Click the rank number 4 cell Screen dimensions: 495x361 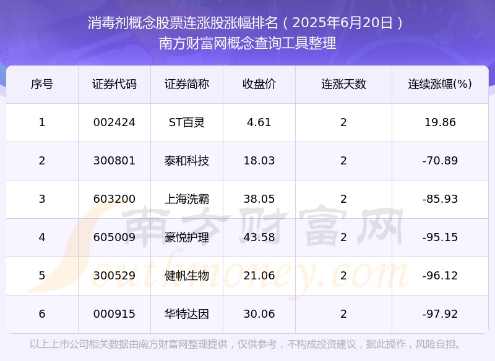click(42, 237)
